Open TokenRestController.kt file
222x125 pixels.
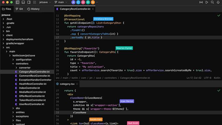click(32, 100)
